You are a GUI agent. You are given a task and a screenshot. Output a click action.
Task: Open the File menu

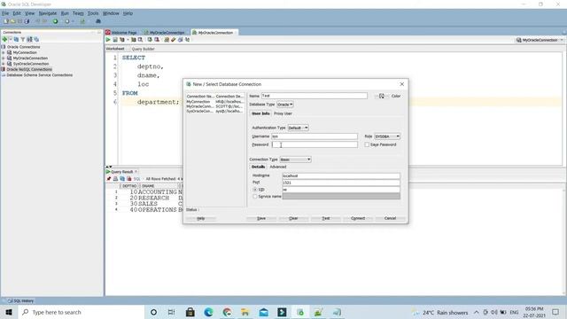(x=5, y=13)
